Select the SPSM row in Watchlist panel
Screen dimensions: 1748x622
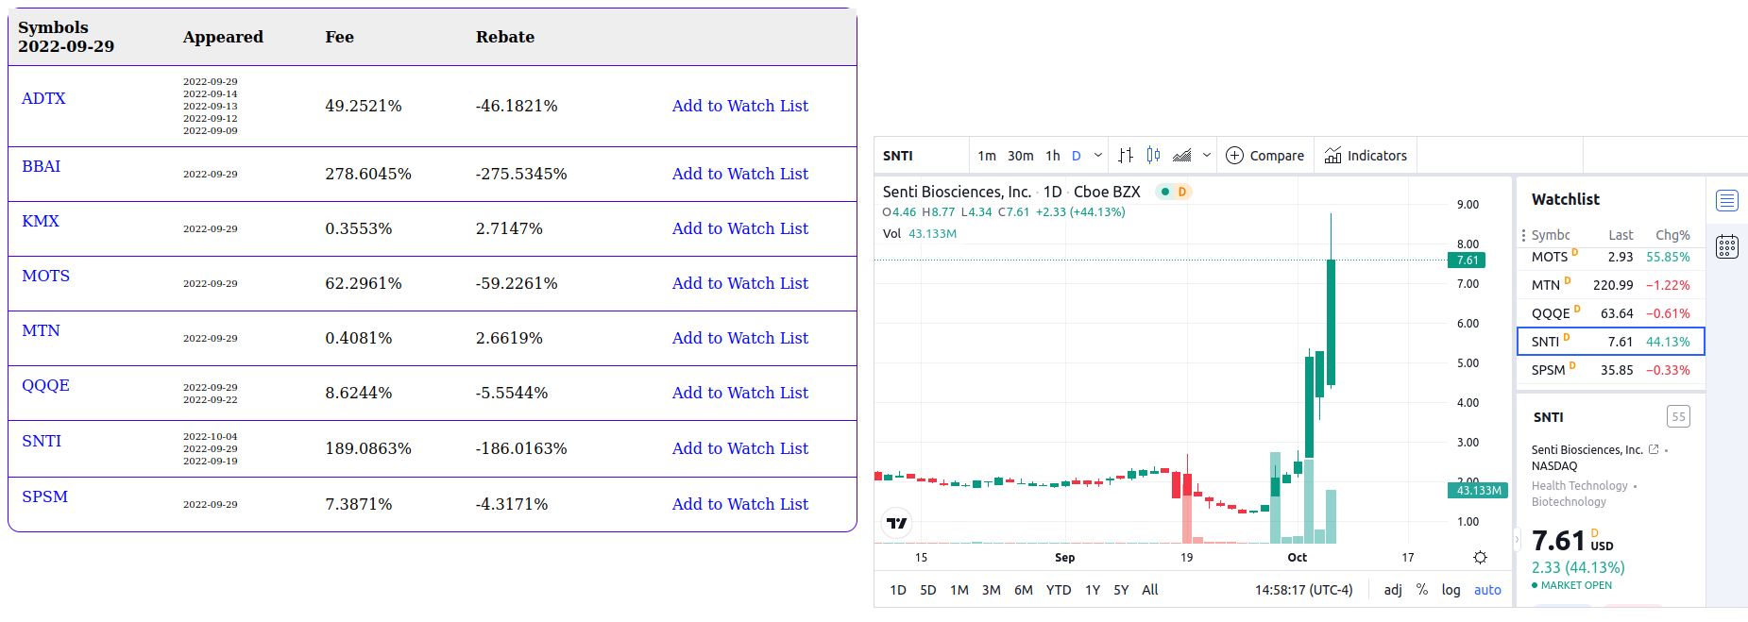[x=1610, y=370]
